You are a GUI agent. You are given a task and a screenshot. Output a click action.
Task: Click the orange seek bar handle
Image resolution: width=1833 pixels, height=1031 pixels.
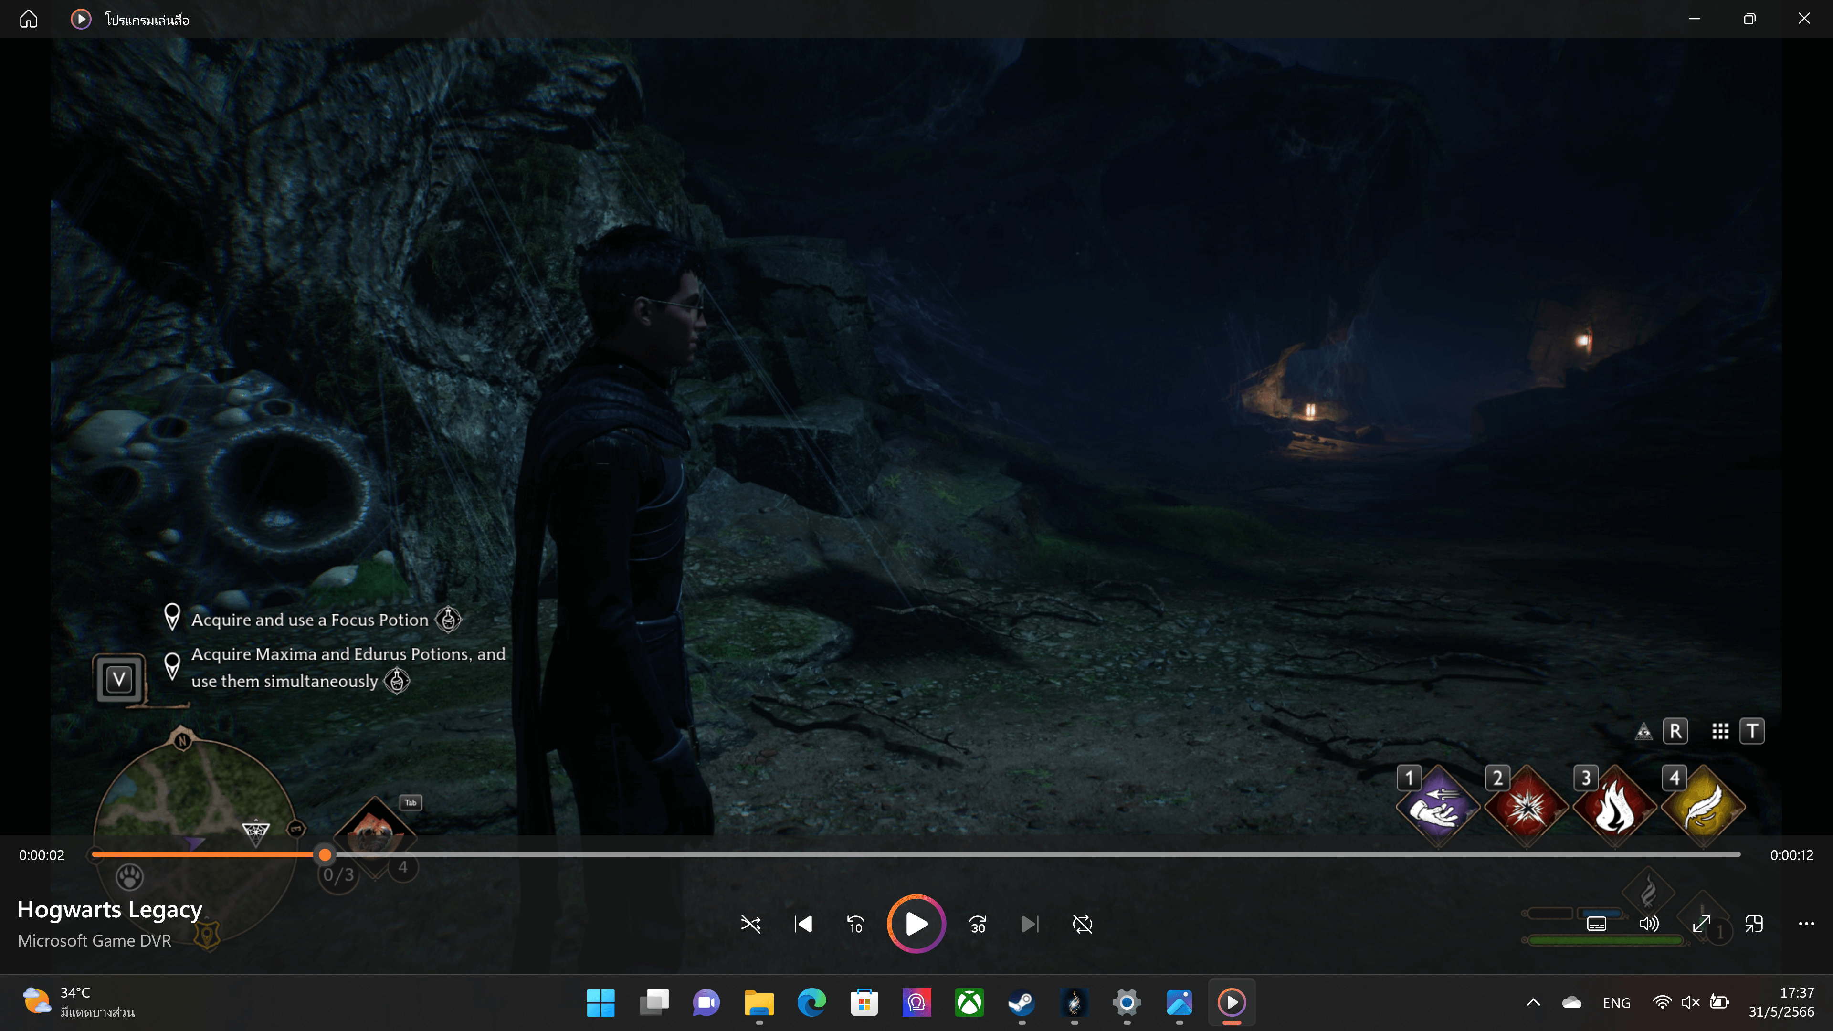pyautogui.click(x=325, y=854)
